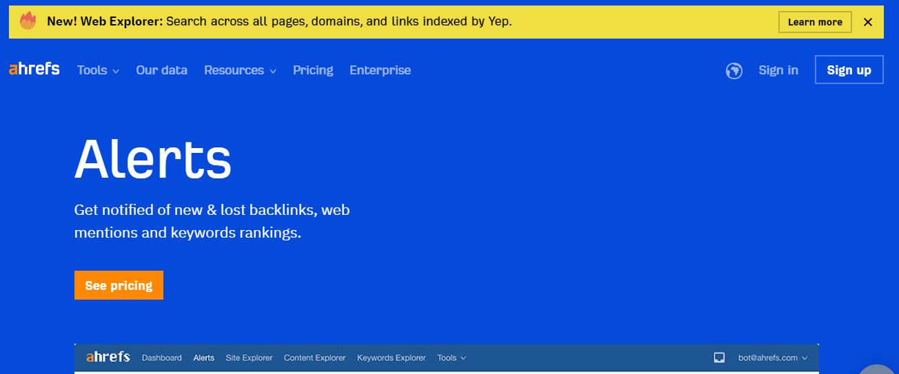This screenshot has height=374, width=899.
Task: Click the "New! Web Explorer:" banner text
Action: (105, 21)
